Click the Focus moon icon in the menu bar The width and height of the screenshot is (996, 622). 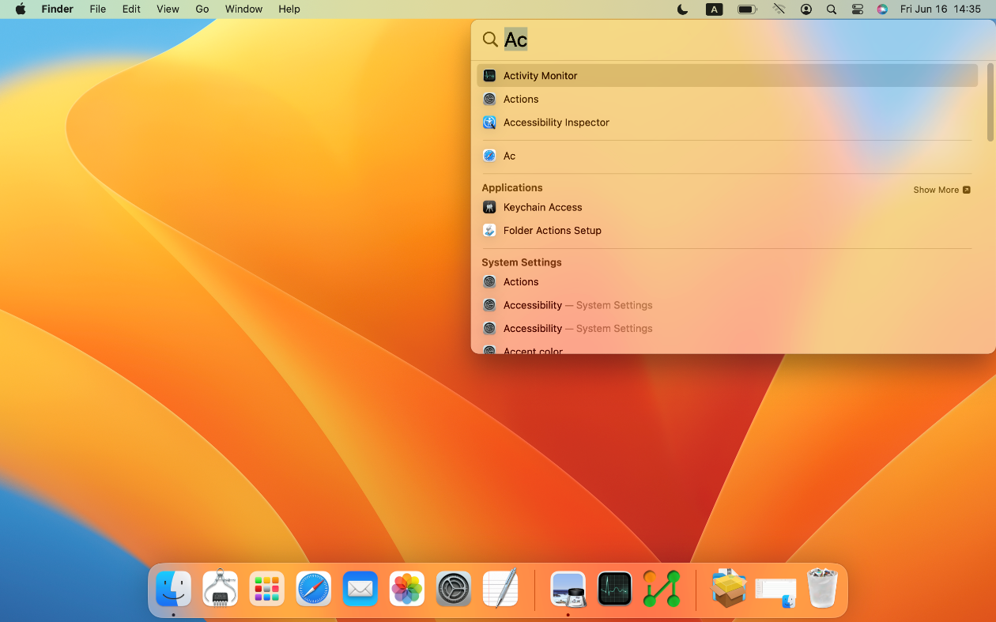click(x=683, y=9)
